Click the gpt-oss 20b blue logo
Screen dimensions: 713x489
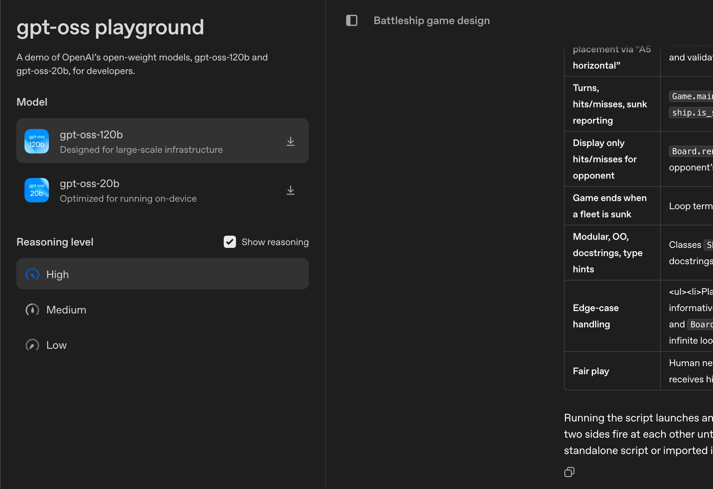(37, 190)
